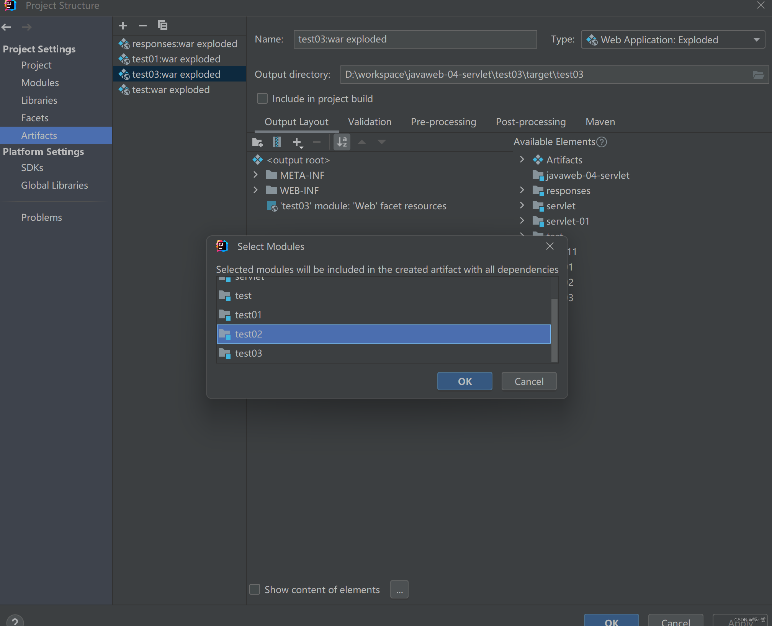Viewport: 772px width, 626px height.
Task: Expand the responses module in Available Elements
Action: click(x=522, y=190)
